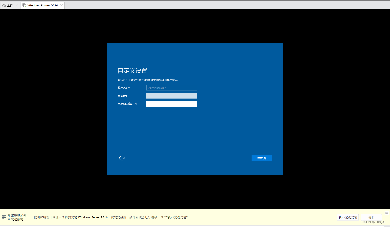Screen dimensions: 390x227
Task: Click the 重新输入密码(R) label
Action: click(x=127, y=104)
